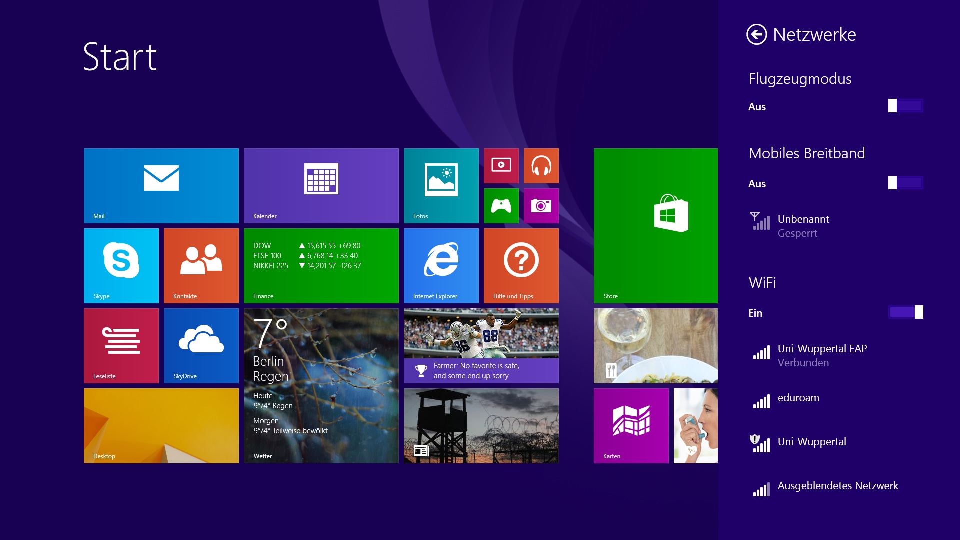Open the SkyDrive tile
The width and height of the screenshot is (960, 540).
point(201,345)
